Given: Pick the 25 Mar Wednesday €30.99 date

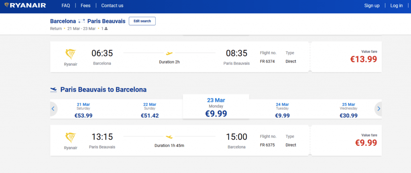Looking at the screenshot, I should point(348,110).
